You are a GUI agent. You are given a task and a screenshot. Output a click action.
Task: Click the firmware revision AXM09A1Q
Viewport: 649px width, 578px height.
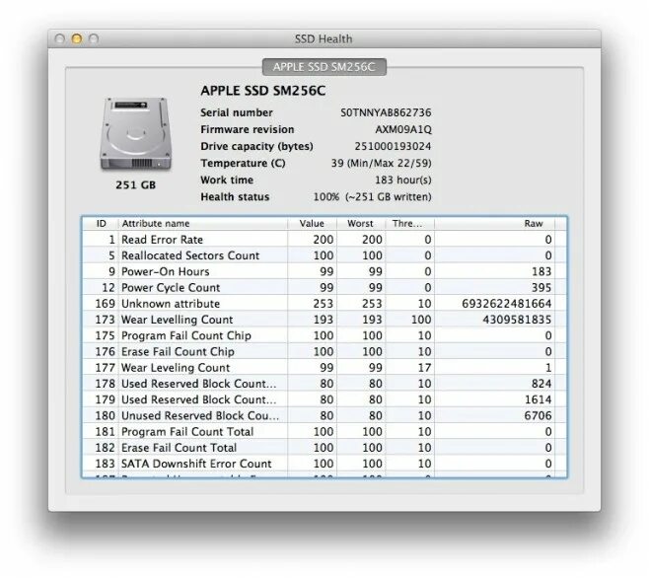point(403,129)
